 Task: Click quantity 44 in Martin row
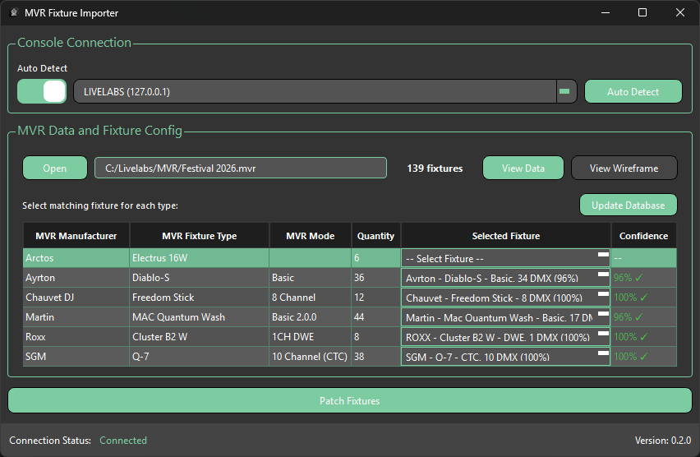[376, 316]
